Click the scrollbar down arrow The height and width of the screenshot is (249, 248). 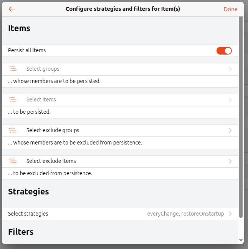241,241
